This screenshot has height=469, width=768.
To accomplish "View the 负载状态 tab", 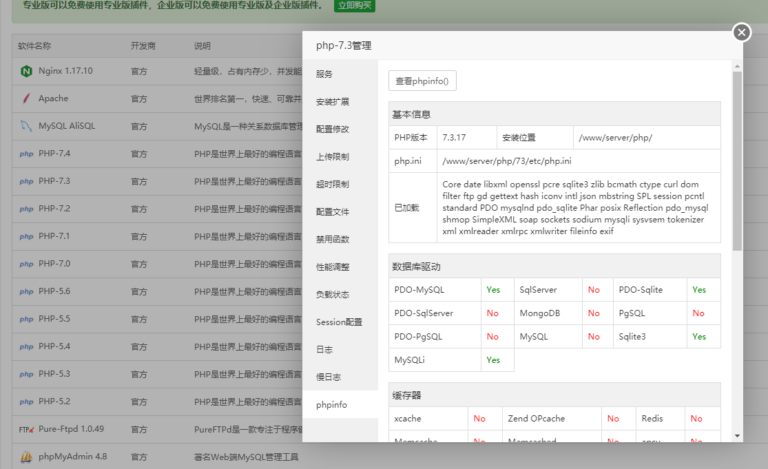I will click(x=340, y=294).
